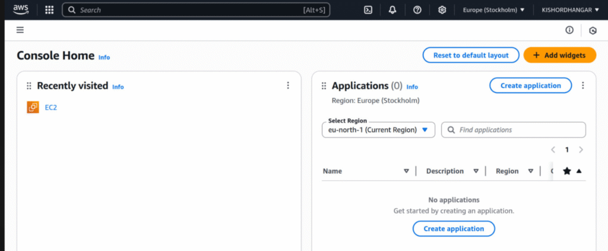608x251 pixels.
Task: Click Create application in the widget header
Action: pos(530,85)
